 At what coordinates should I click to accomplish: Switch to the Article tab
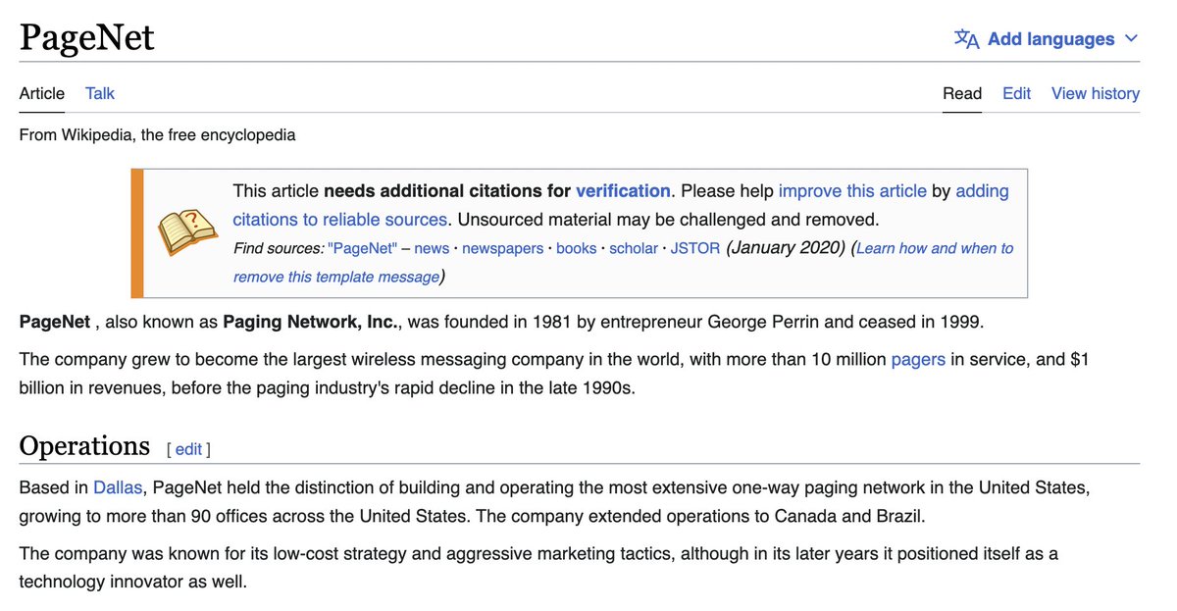point(42,93)
